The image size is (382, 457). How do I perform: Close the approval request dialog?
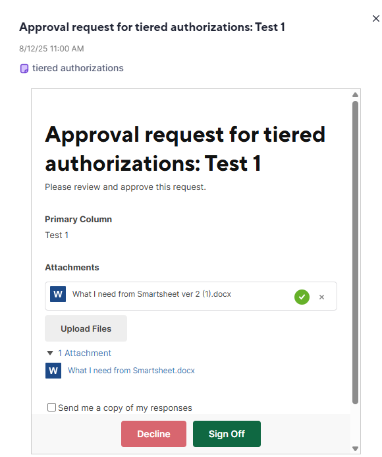coord(375,18)
